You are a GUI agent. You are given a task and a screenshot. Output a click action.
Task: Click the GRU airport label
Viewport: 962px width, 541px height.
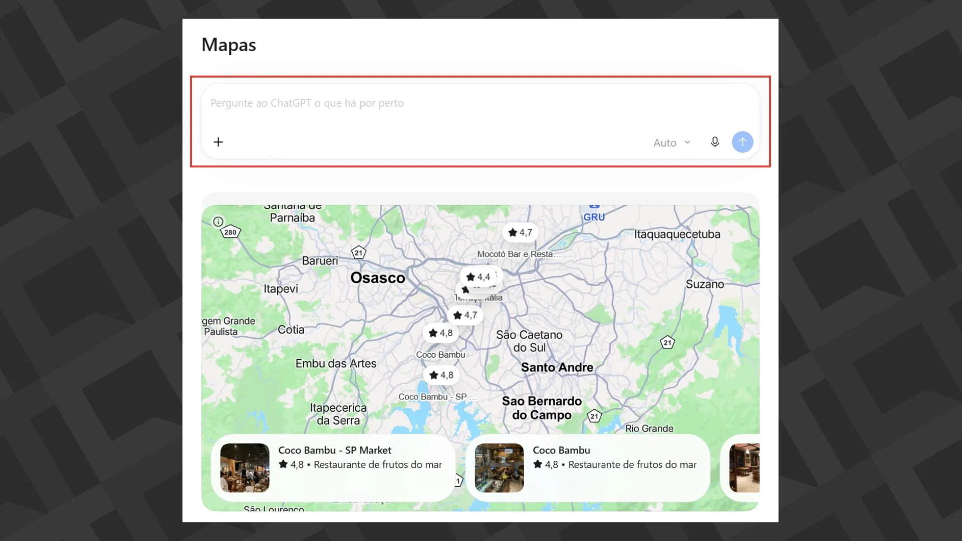click(x=594, y=217)
